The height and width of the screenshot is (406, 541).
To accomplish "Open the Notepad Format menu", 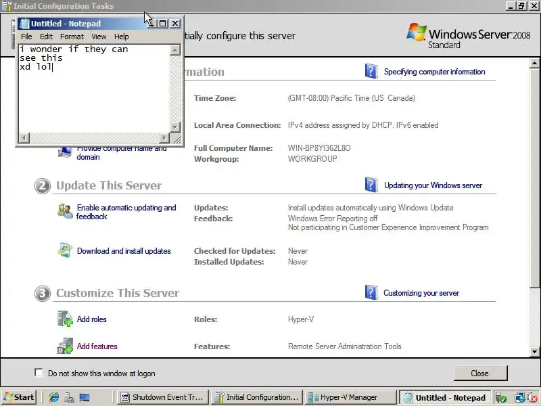I will click(72, 37).
